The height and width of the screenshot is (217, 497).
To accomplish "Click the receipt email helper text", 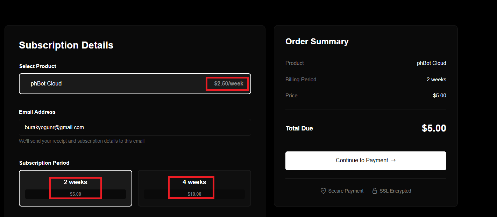I will [x=82, y=141].
